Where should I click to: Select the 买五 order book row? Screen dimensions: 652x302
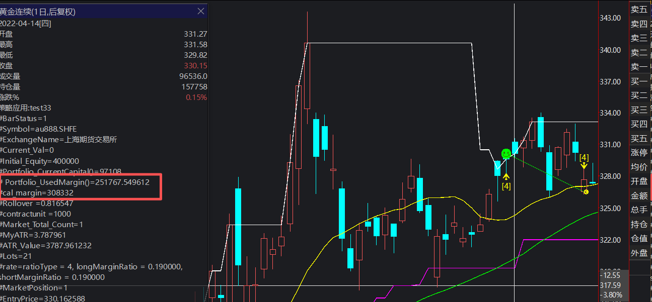(639, 139)
